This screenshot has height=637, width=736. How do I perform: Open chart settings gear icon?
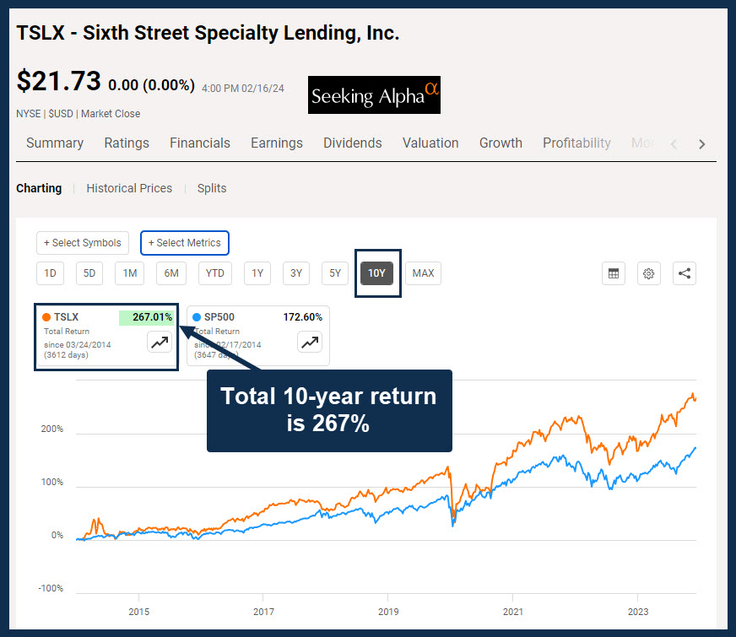tap(649, 273)
